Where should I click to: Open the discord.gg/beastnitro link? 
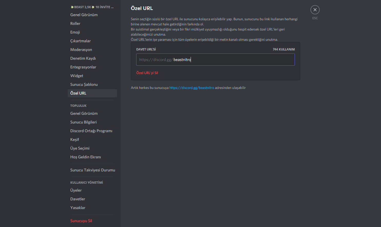(192, 88)
